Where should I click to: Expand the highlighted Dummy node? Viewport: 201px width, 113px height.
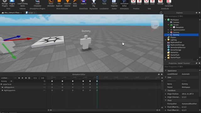tap(168, 35)
